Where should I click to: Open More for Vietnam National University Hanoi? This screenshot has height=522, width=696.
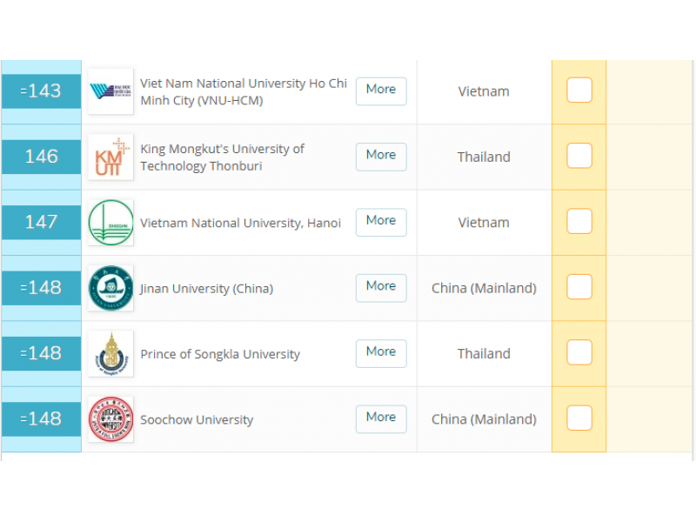(380, 222)
